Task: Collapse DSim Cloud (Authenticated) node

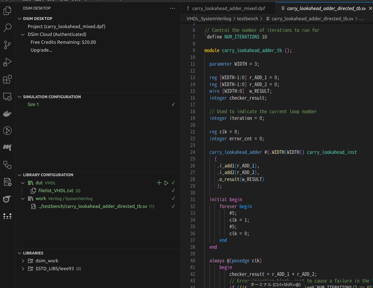Action: [23, 34]
